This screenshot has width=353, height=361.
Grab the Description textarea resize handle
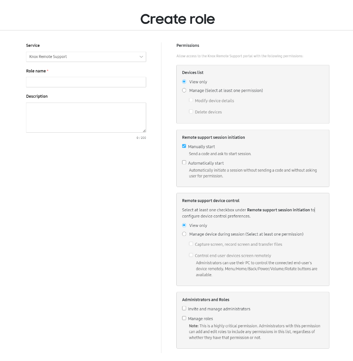tap(144, 130)
